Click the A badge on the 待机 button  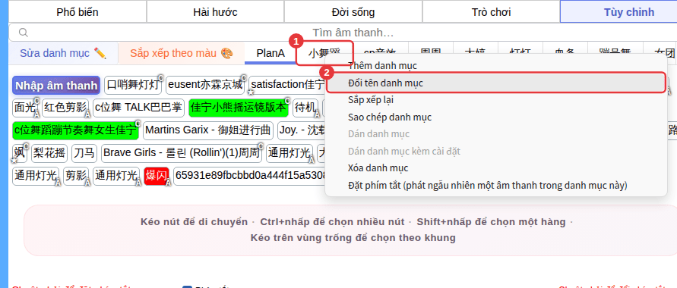318,114
